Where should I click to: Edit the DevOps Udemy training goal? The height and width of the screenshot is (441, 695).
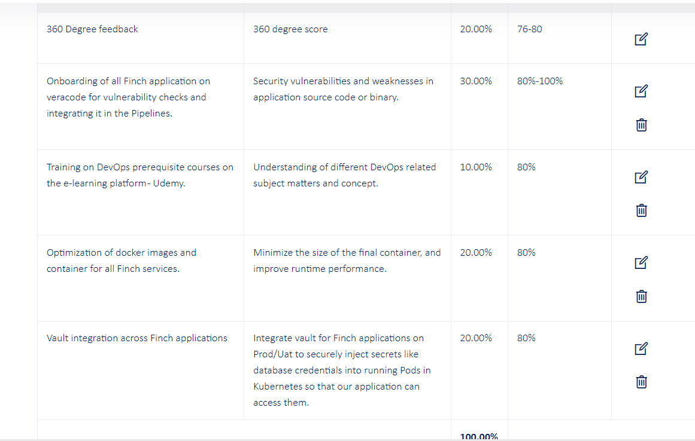[x=641, y=177]
